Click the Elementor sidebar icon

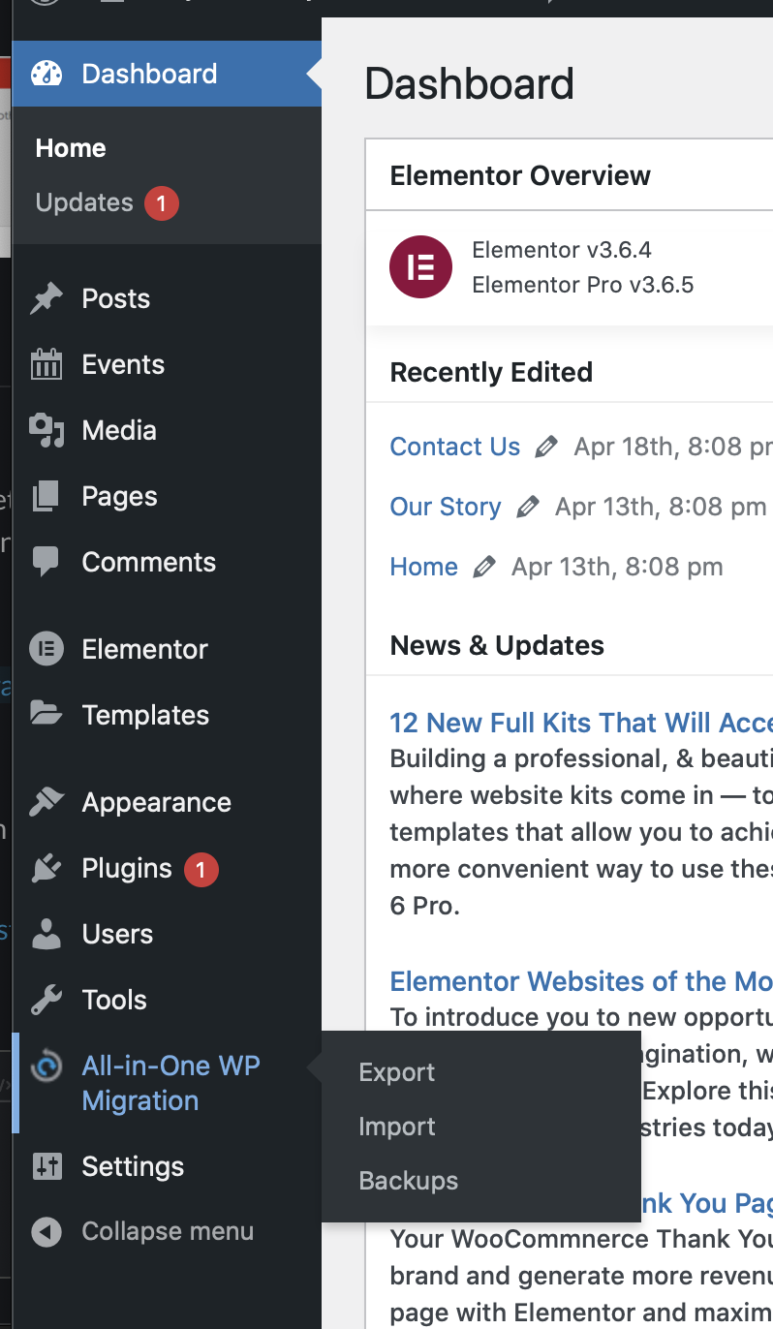tap(46, 649)
